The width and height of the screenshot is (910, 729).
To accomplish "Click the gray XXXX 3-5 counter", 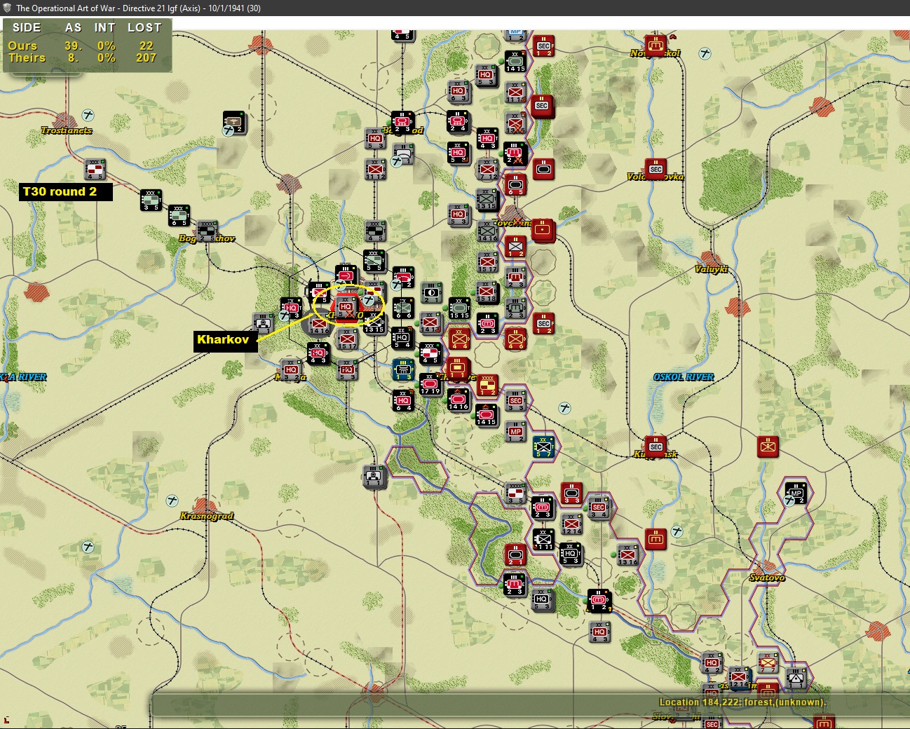I will coord(515,493).
